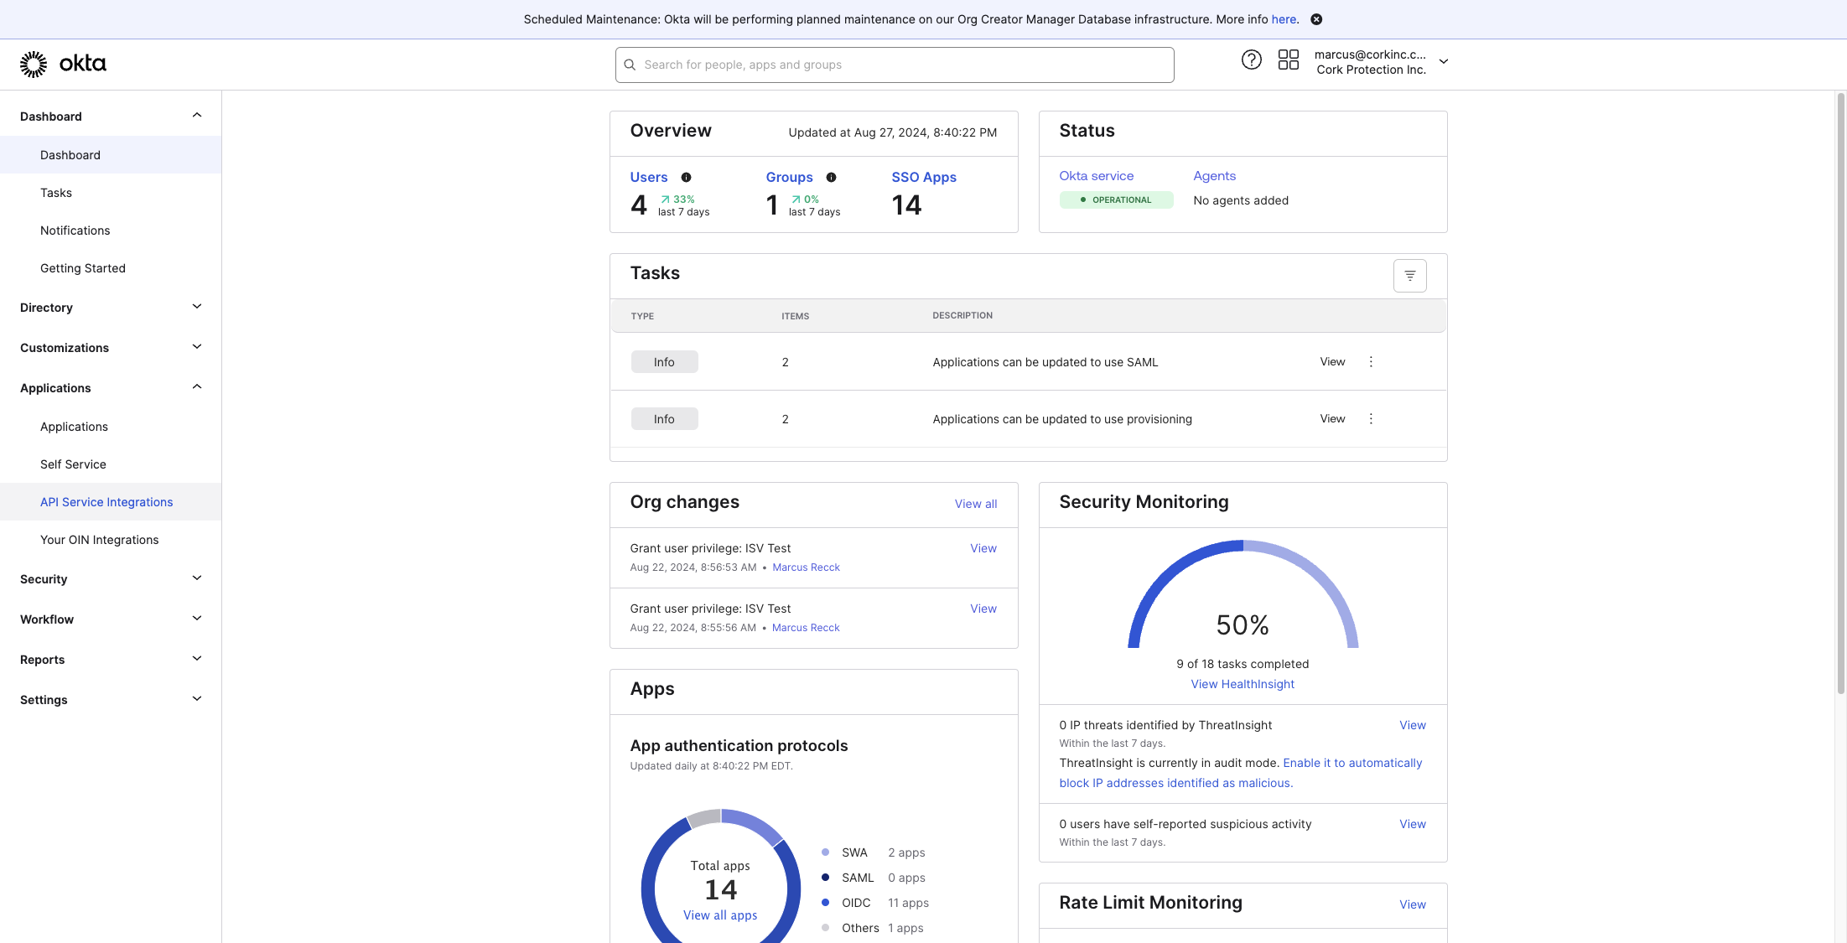Click the page vertical scrollbar
This screenshot has width=1847, height=943.
point(1840,394)
